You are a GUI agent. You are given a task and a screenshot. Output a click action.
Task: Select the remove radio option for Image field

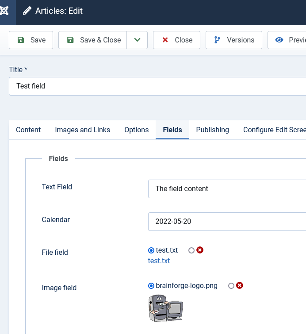(x=231, y=286)
